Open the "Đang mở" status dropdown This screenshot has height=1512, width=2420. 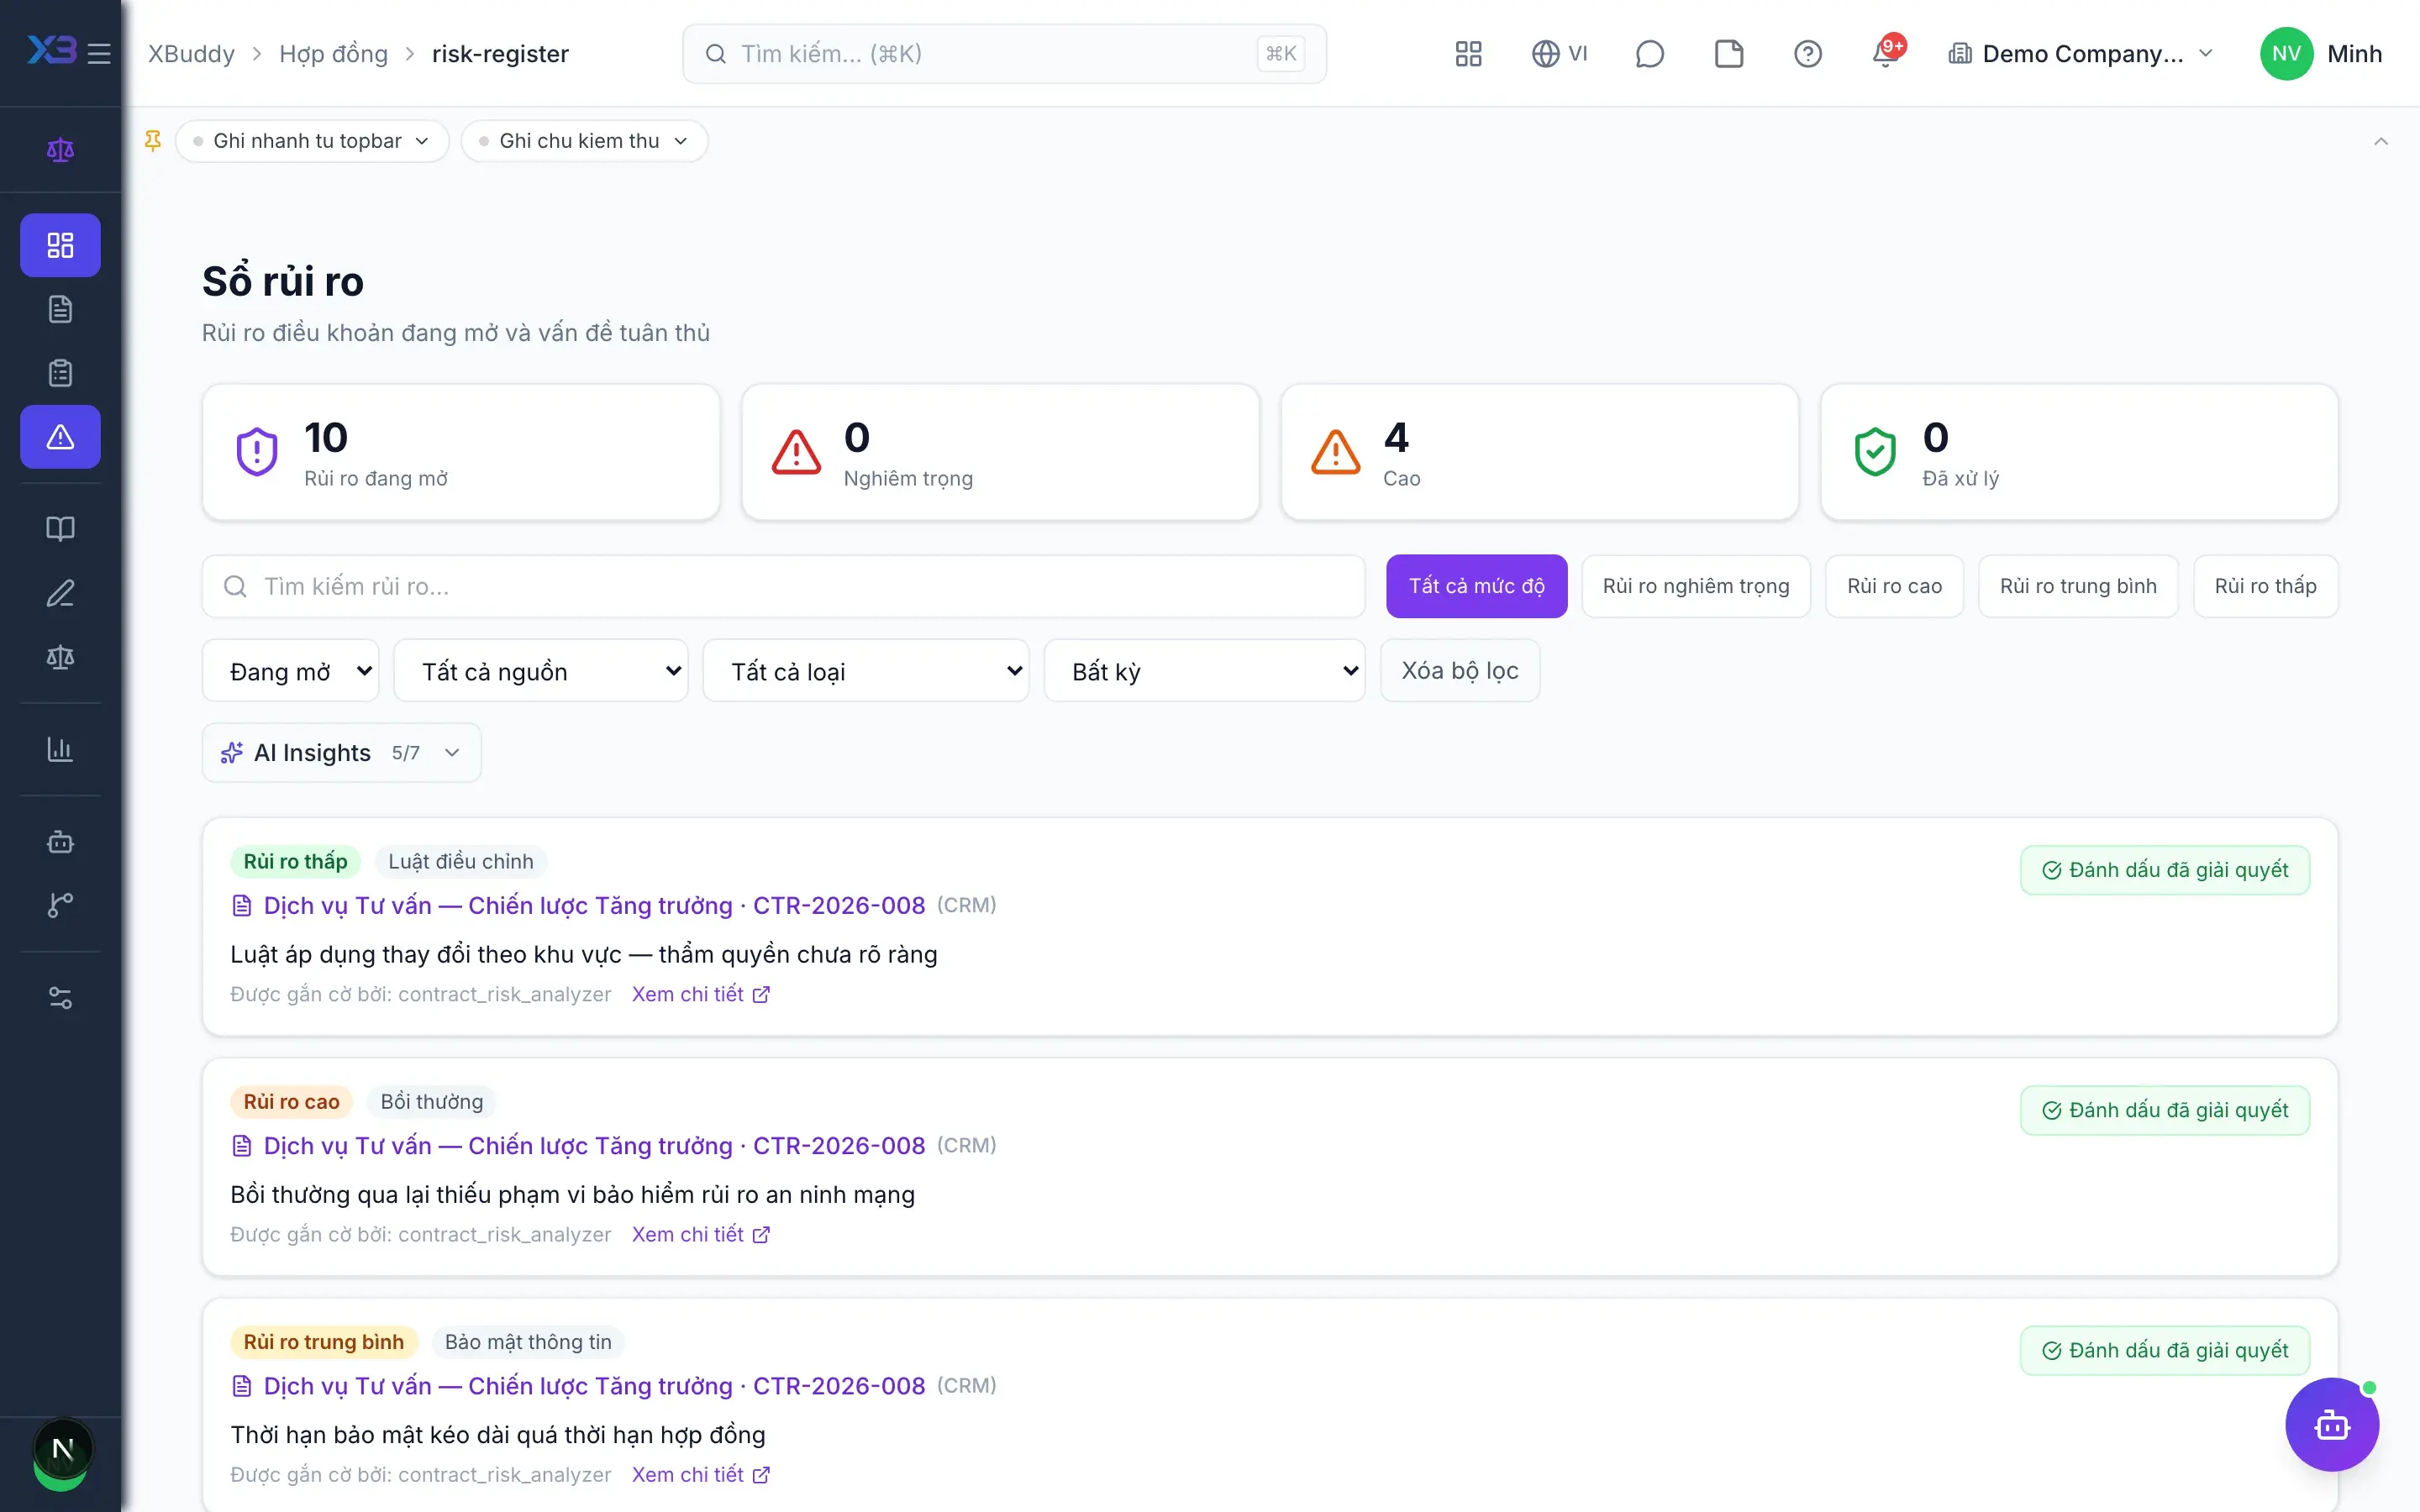coord(291,671)
